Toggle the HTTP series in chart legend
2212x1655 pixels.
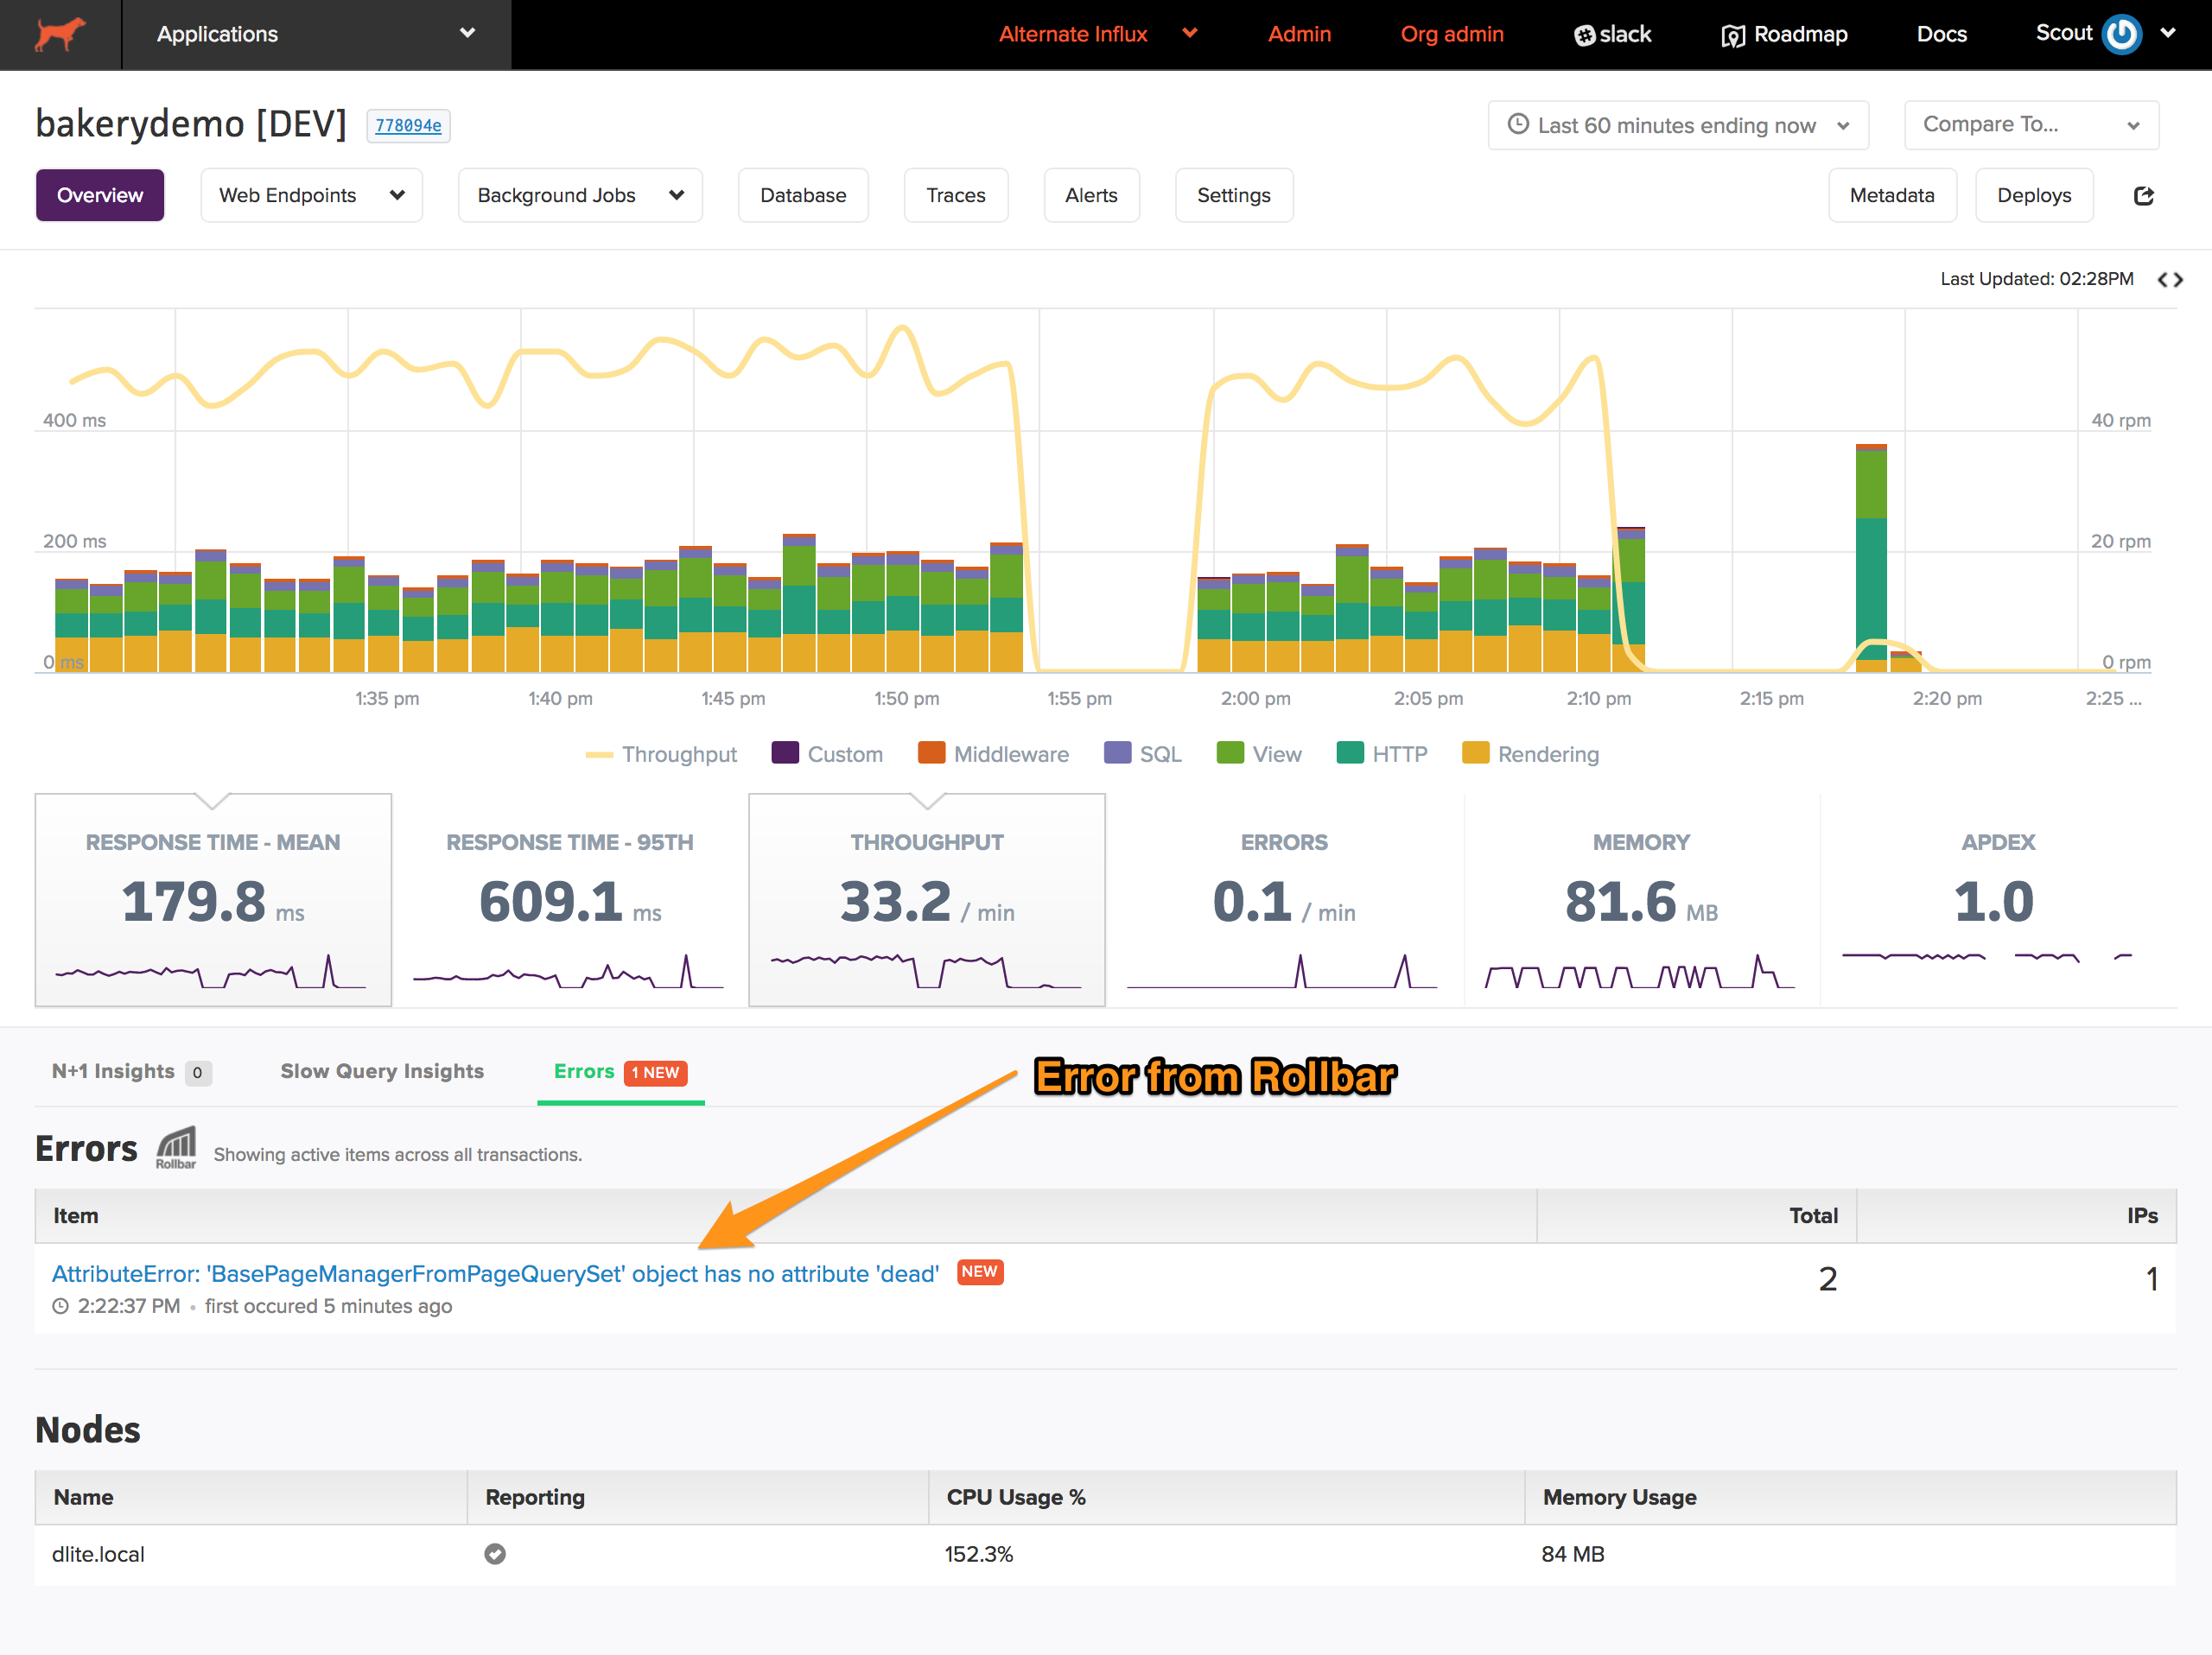point(1382,755)
